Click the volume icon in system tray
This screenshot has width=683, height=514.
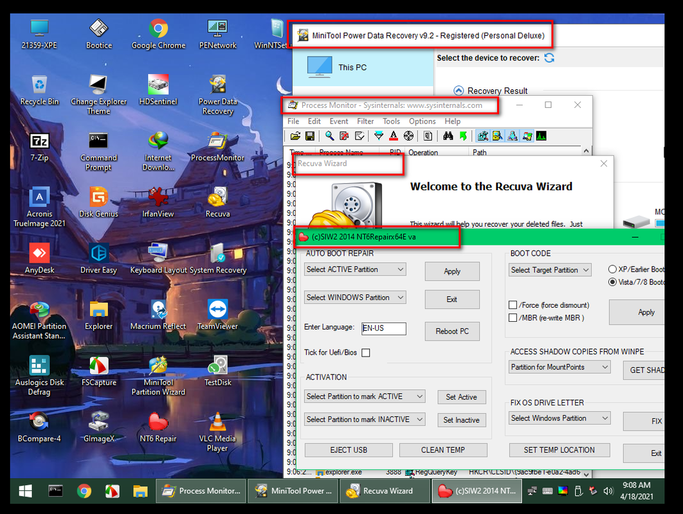click(608, 491)
